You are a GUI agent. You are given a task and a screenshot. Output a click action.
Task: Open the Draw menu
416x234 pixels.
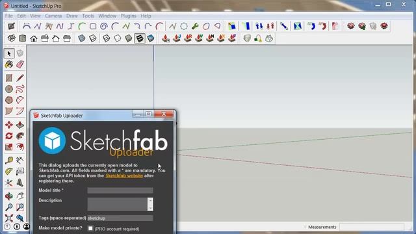72,16
